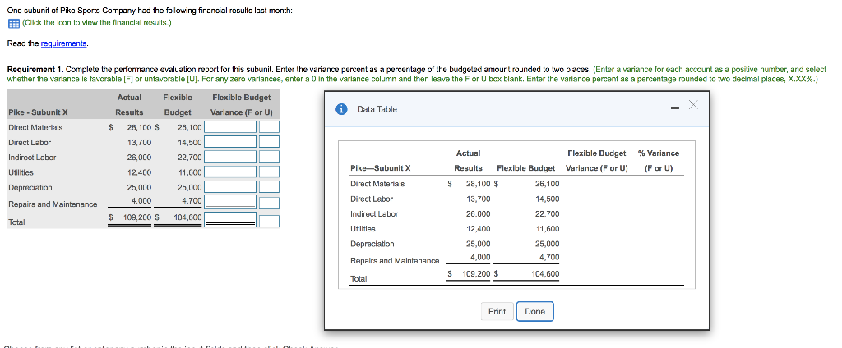Click 'Click the icon to view' text
The image size is (842, 348).
pyautogui.click(x=97, y=23)
